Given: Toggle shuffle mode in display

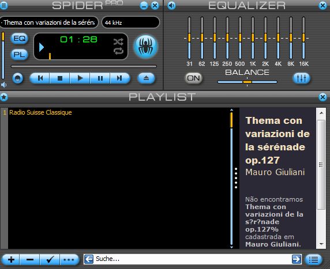Looking at the screenshot, I should (x=118, y=42).
